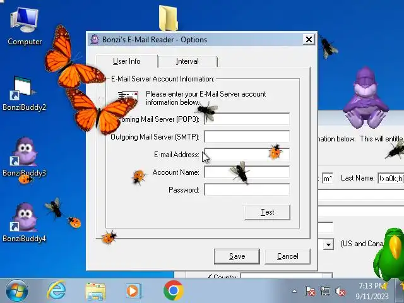Switch to the User Info tab
Screen dimensions: 404x303
point(127,61)
